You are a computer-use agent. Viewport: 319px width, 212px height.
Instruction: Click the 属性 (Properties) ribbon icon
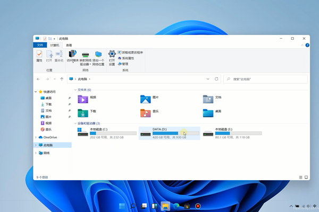click(x=39, y=56)
